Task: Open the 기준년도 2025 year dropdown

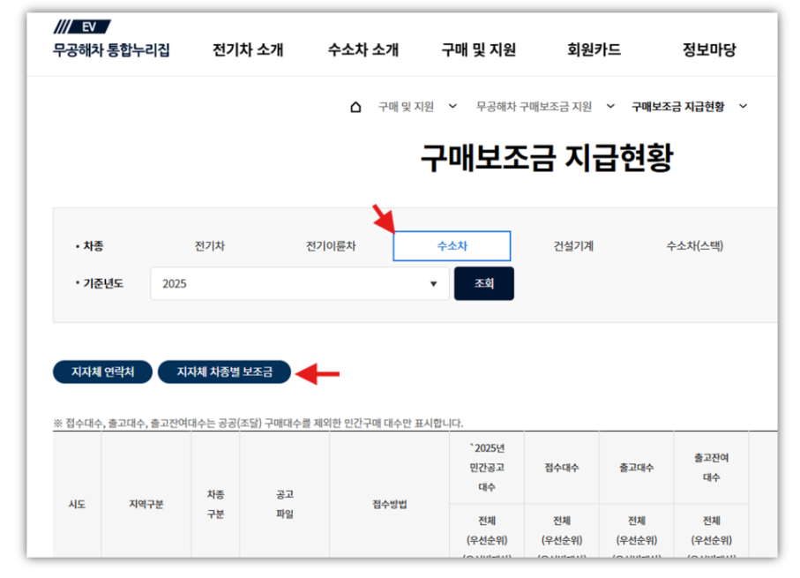Action: click(300, 284)
